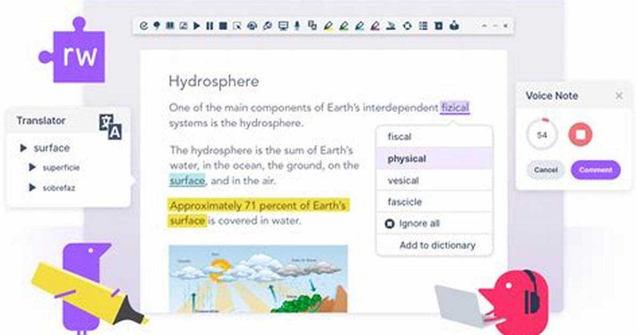Viewport: 638px width, 335px height.
Task: Select the pink highlighter
Action: (x=375, y=26)
